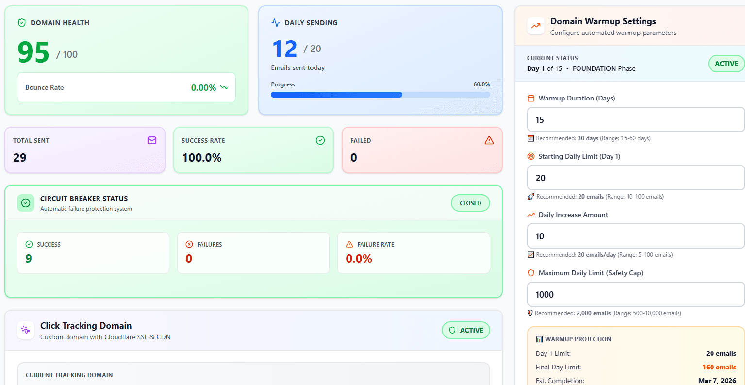Click the Warmup Projection chart icon
The width and height of the screenshot is (745, 385).
tap(539, 339)
